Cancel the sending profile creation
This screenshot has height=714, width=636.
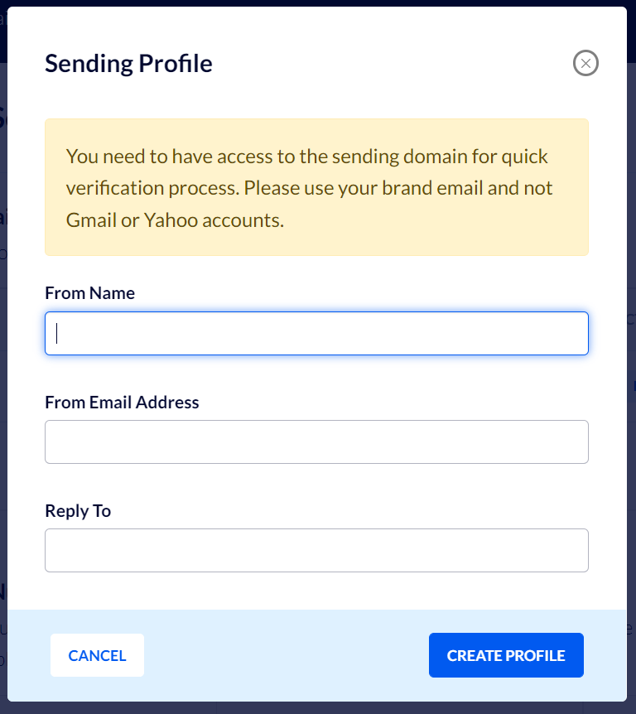coord(97,655)
